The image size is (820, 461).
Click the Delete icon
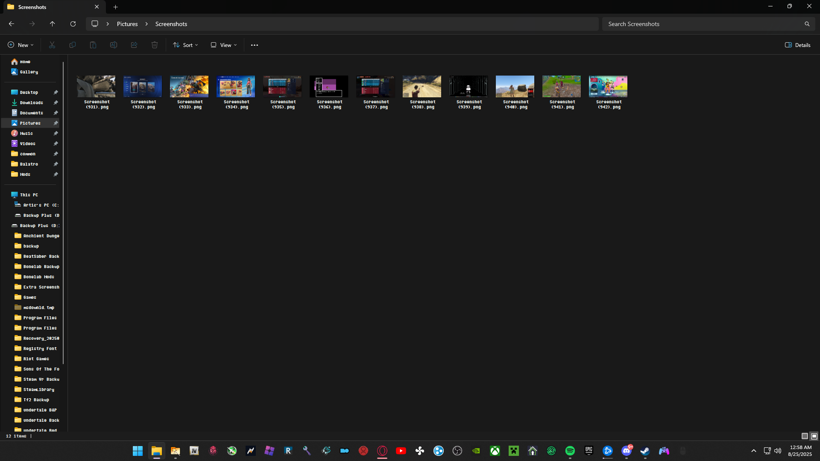(x=154, y=45)
